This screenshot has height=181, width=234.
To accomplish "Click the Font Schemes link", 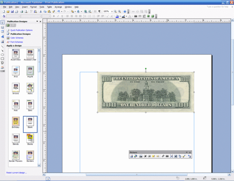I will tap(17, 42).
